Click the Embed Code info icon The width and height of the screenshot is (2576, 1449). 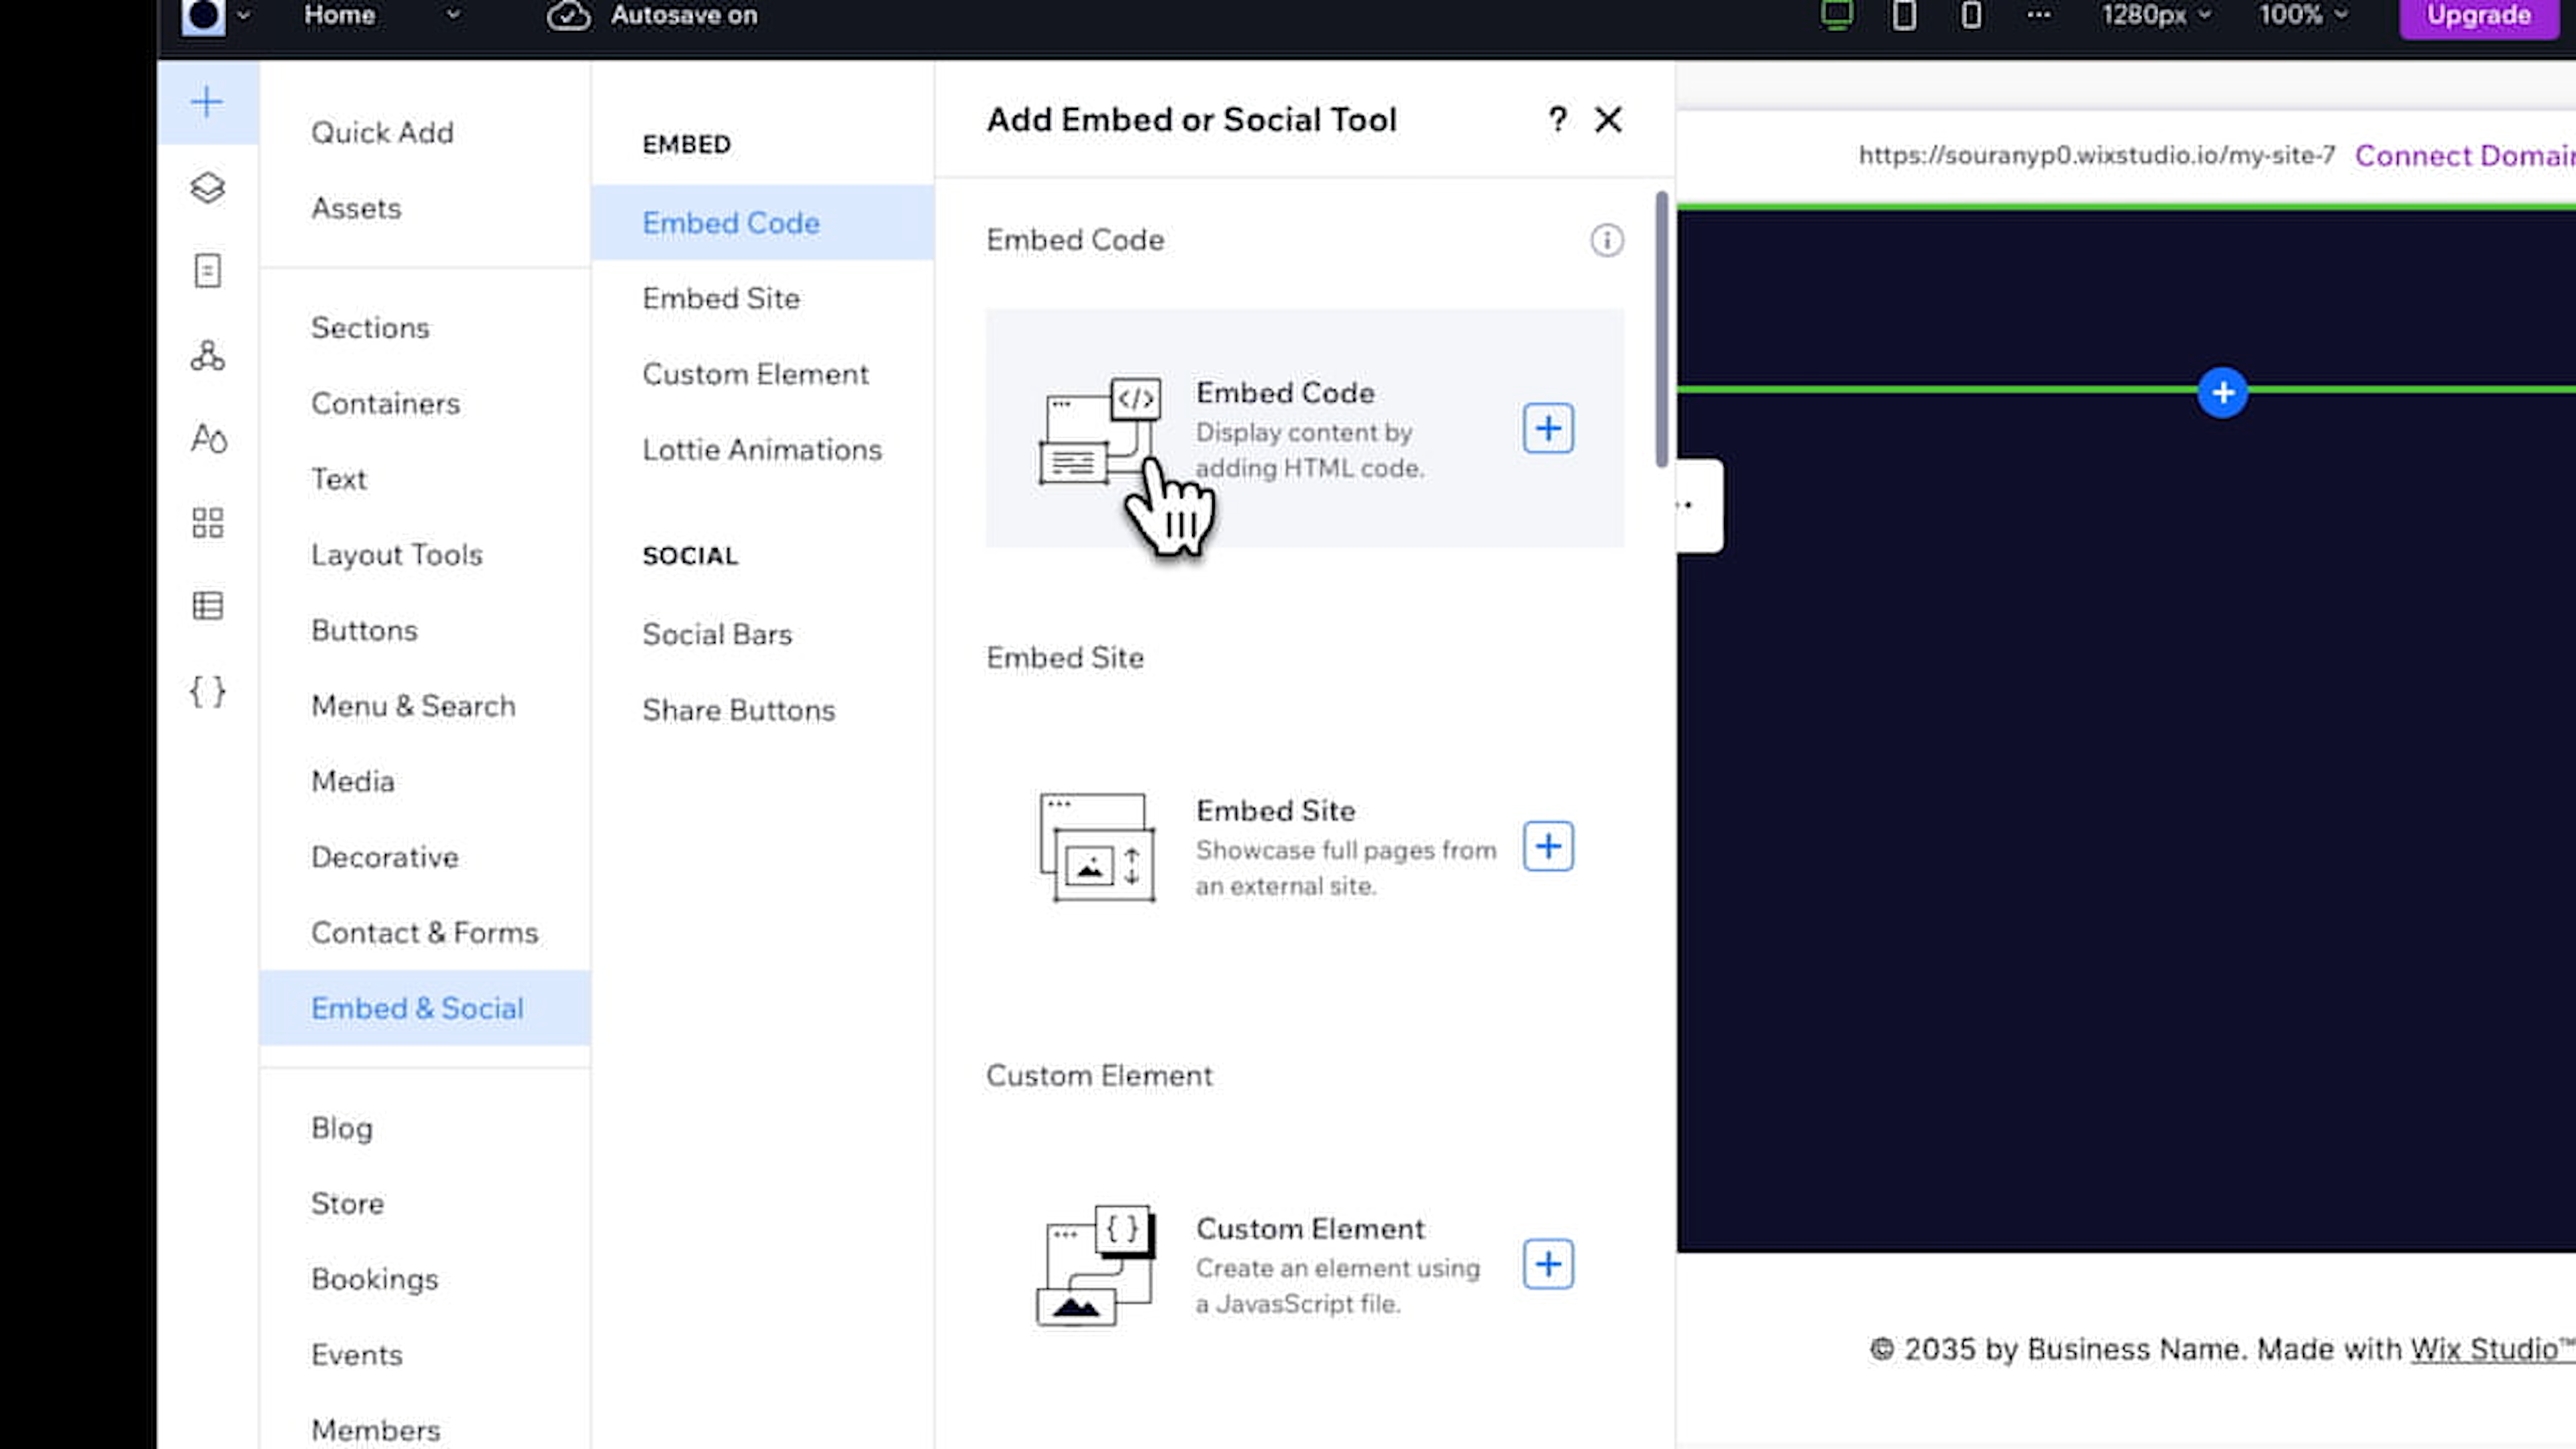[x=1606, y=240]
